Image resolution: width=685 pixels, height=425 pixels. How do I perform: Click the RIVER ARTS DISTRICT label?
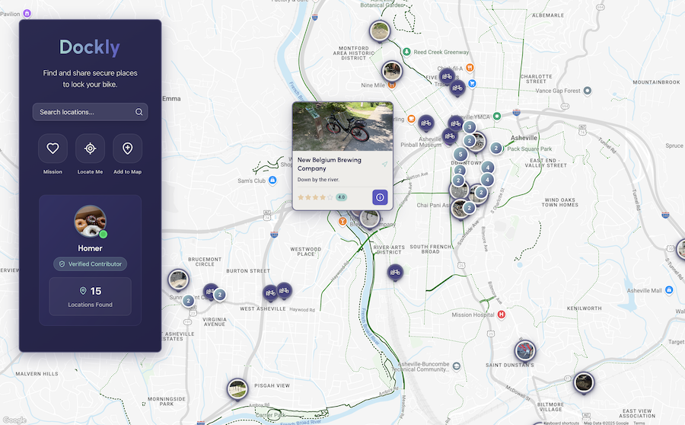tap(389, 250)
